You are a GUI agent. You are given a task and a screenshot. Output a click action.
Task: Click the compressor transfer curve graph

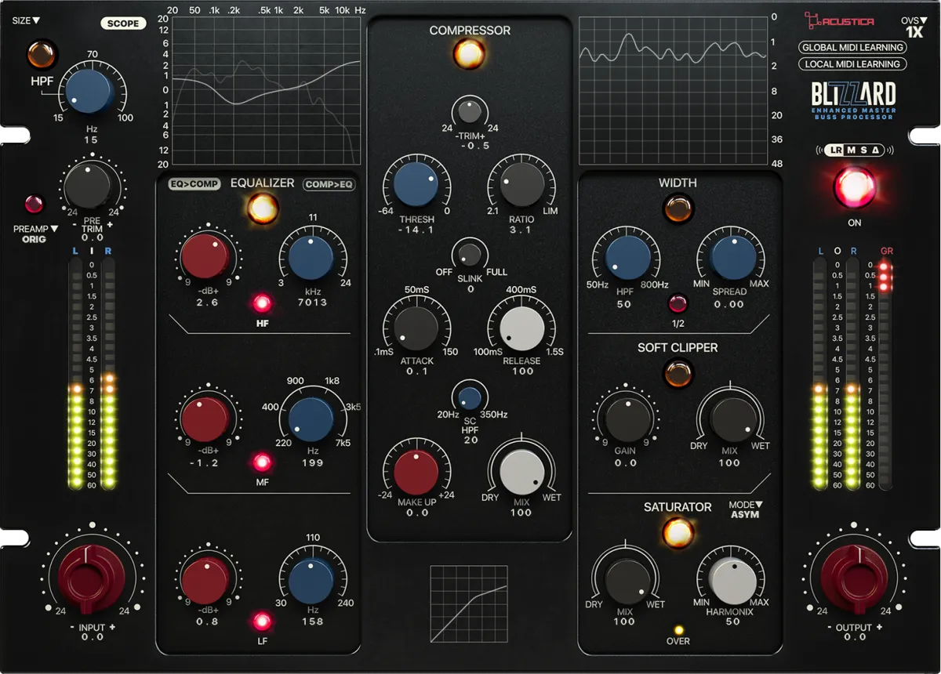point(469,603)
